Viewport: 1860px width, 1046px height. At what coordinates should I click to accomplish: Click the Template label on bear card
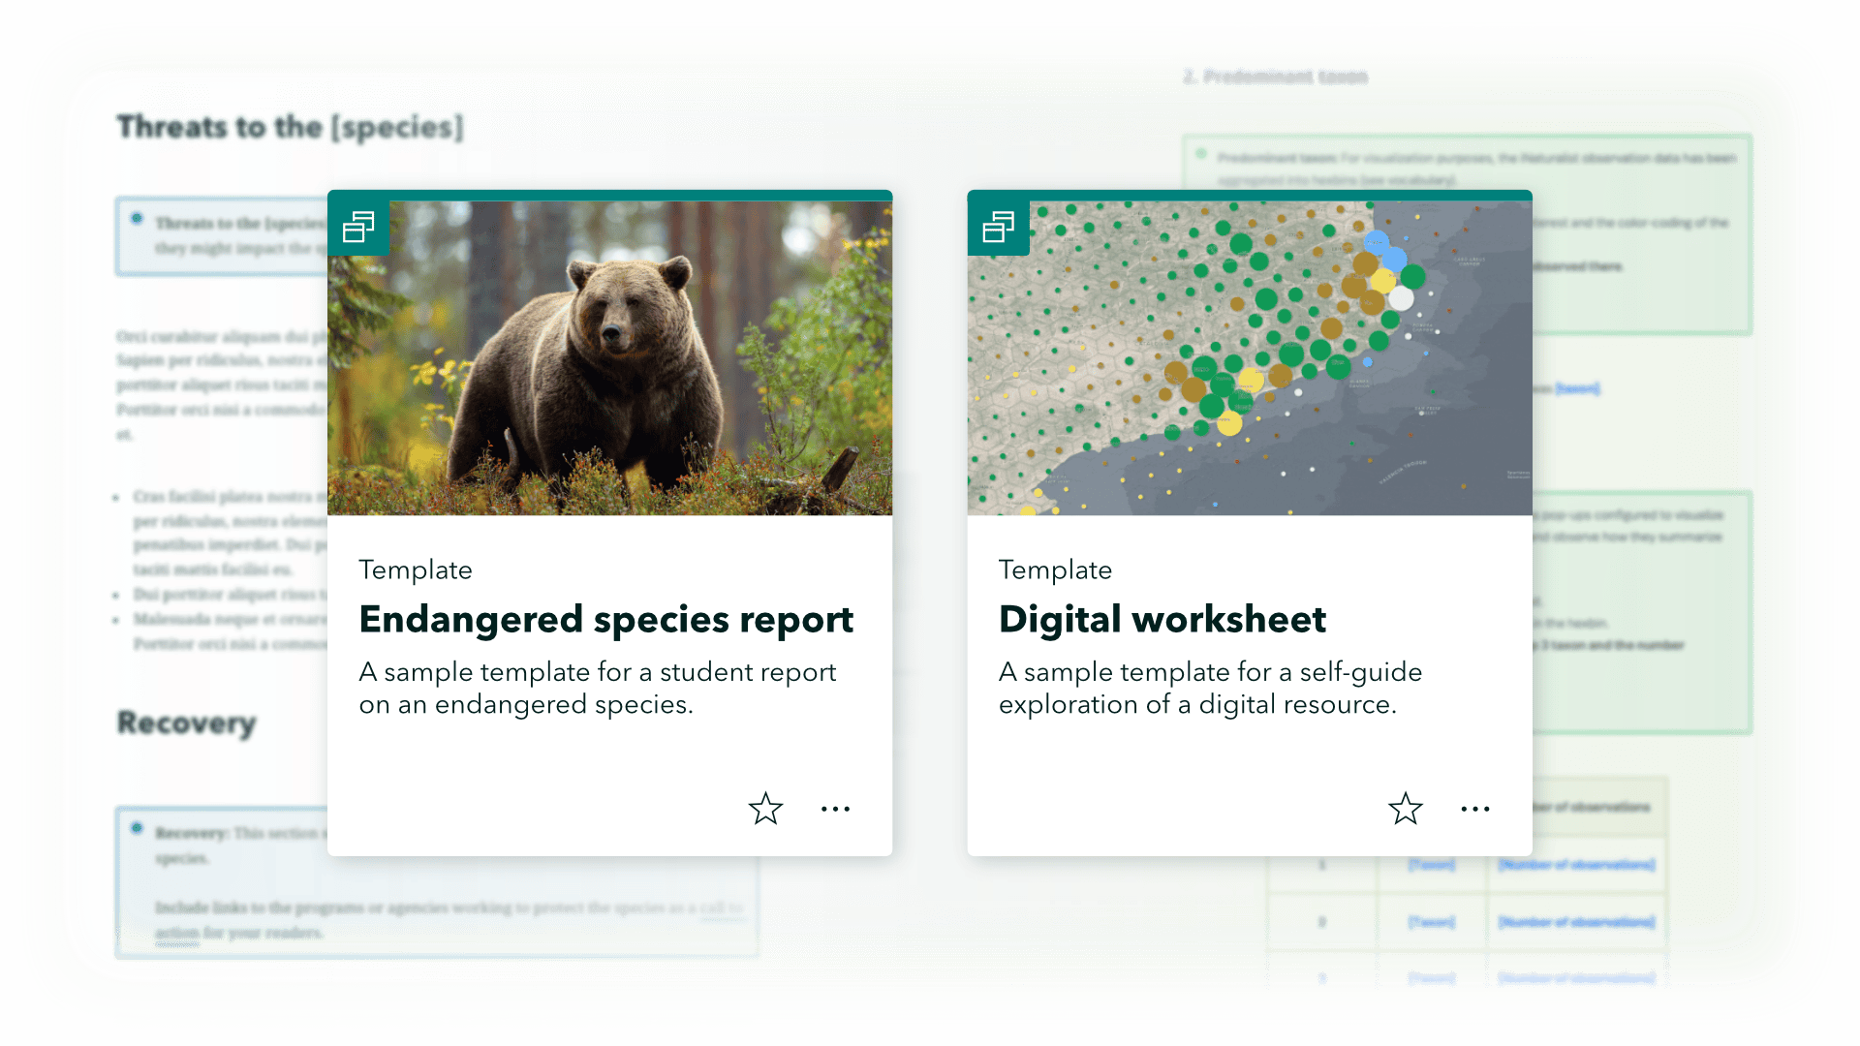(416, 569)
